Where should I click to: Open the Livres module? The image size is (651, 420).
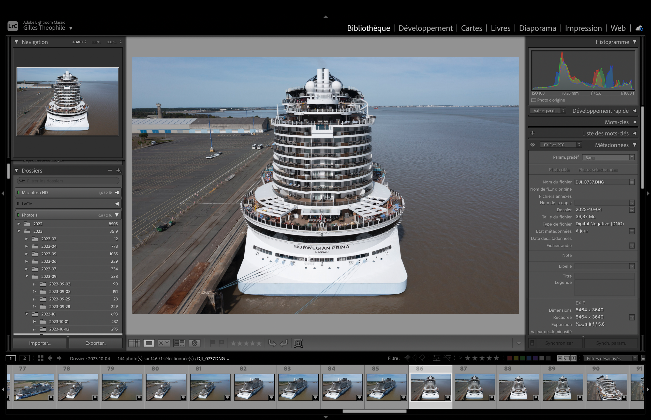point(500,28)
